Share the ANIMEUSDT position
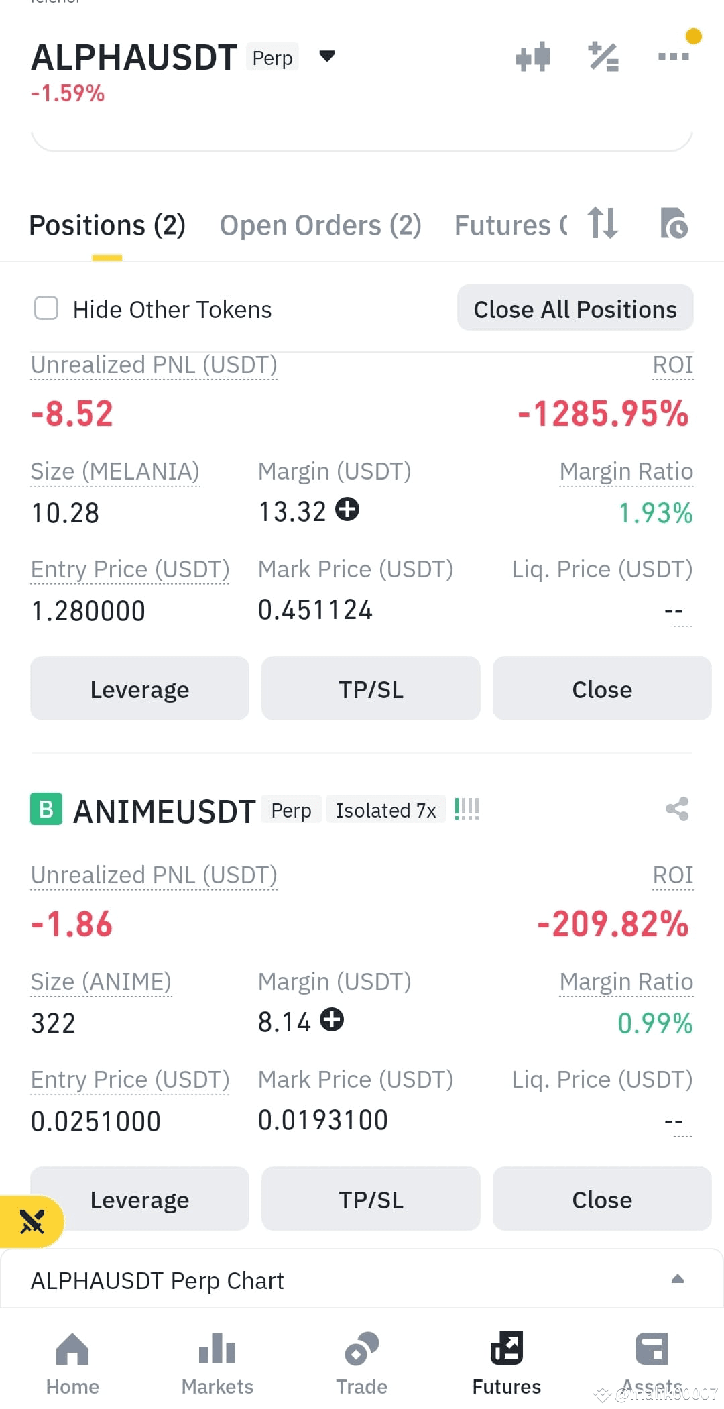 click(677, 809)
